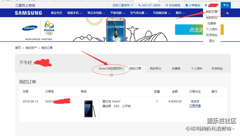This screenshot has height=136, width=240.
Task: Select 我的订单 in account dropdown menu
Action: click(212, 12)
